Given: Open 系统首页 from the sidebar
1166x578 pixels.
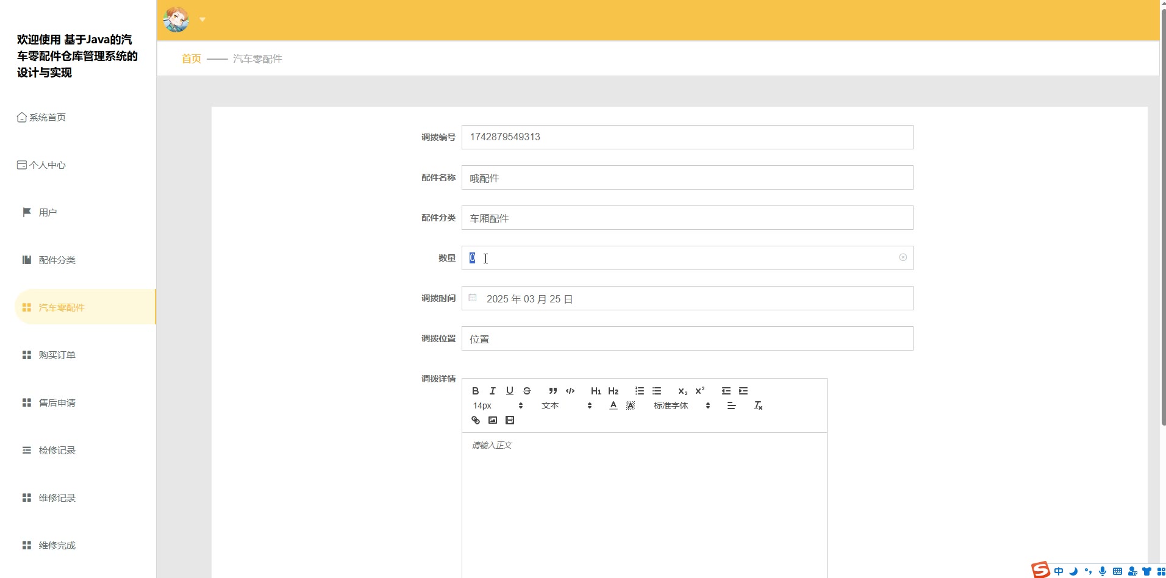Looking at the screenshot, I should click(x=47, y=117).
